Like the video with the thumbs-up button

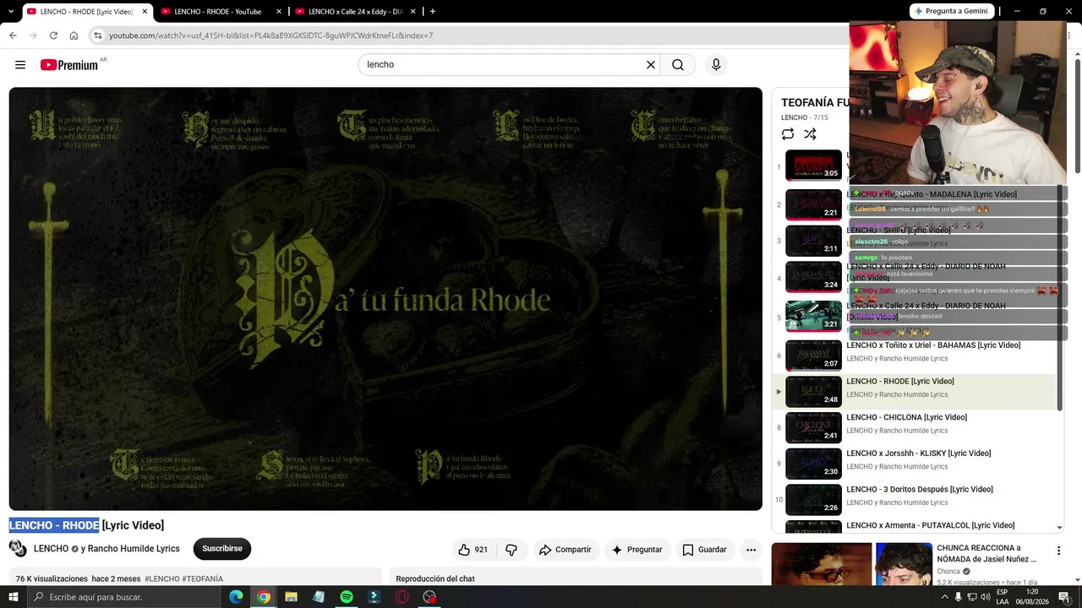[x=473, y=550]
